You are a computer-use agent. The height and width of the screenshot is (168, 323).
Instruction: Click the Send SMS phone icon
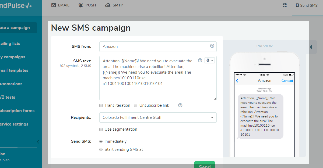tap(298, 5)
